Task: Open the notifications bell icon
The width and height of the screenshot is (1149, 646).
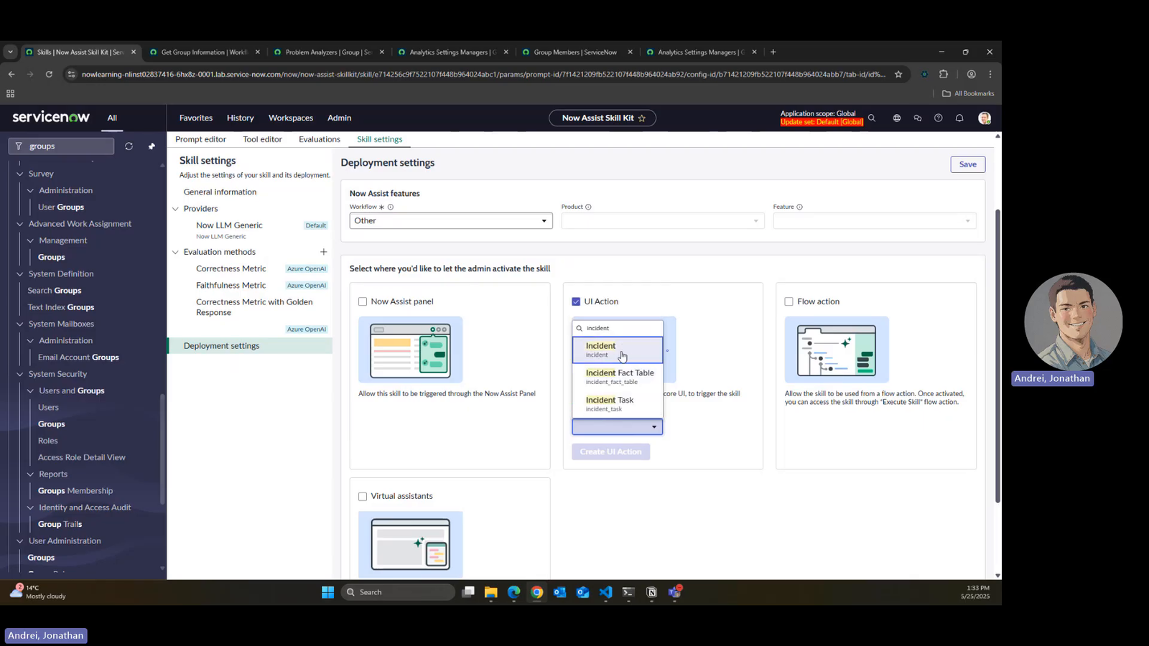Action: pos(959,118)
